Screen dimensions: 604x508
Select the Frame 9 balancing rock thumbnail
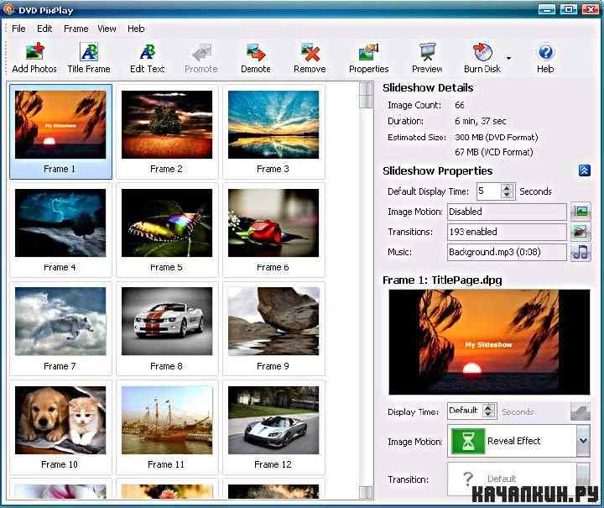[x=273, y=321]
